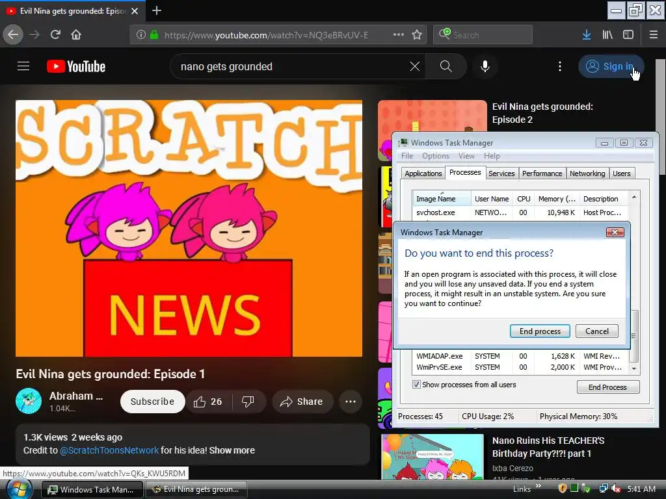The width and height of the screenshot is (666, 499).
Task: Switch to the Applications tab
Action: 423,173
